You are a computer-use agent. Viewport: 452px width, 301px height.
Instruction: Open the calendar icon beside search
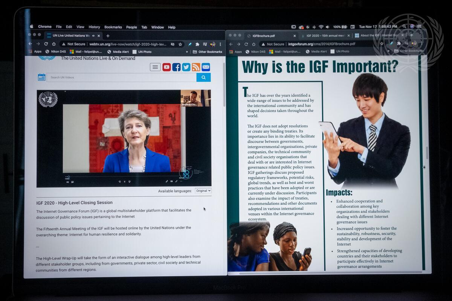41,77
